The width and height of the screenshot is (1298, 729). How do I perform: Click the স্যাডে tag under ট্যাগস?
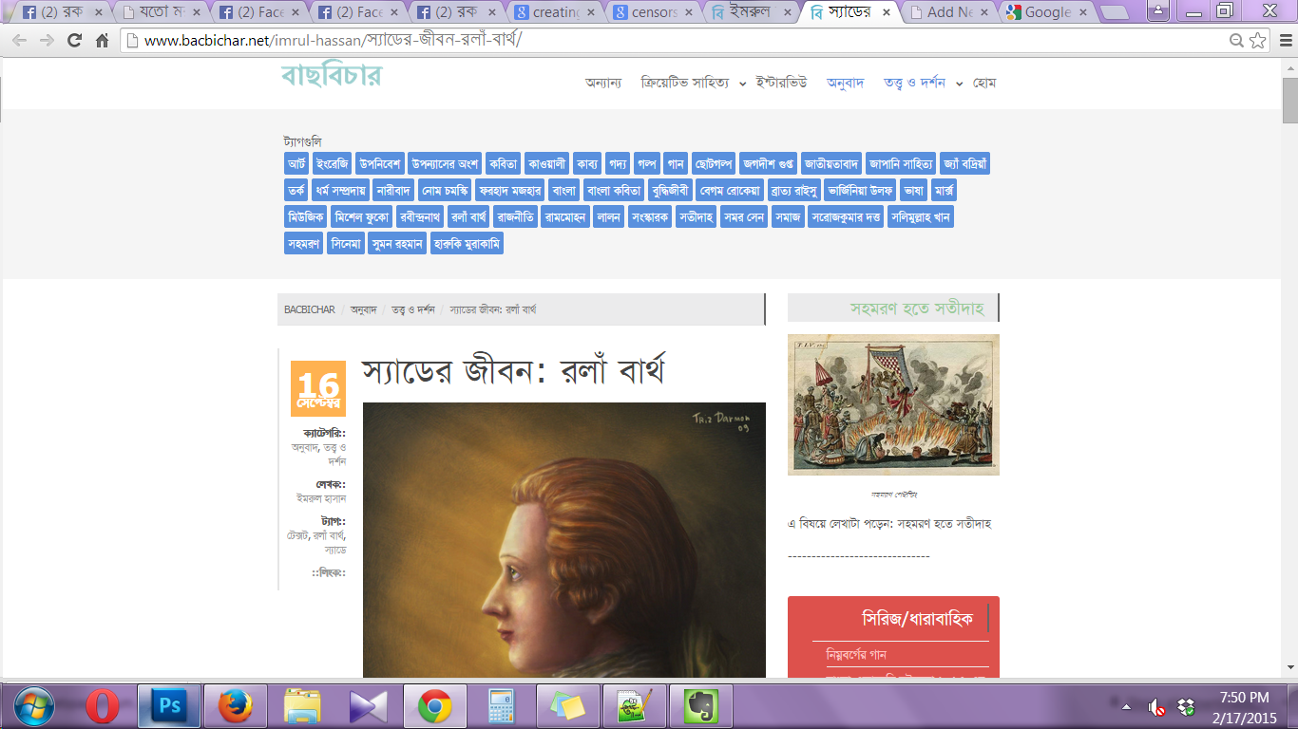click(x=335, y=550)
